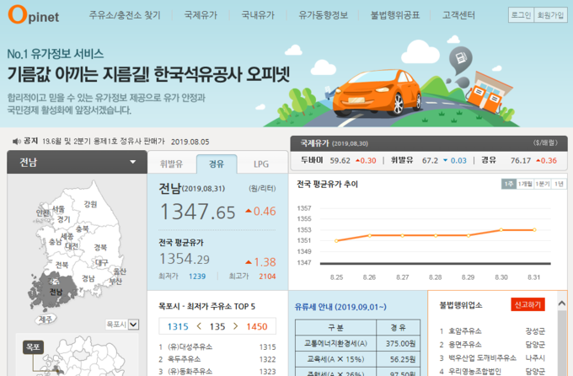Select 전북 on the Korea map
Screen dimensions: 573x376
coord(62,265)
